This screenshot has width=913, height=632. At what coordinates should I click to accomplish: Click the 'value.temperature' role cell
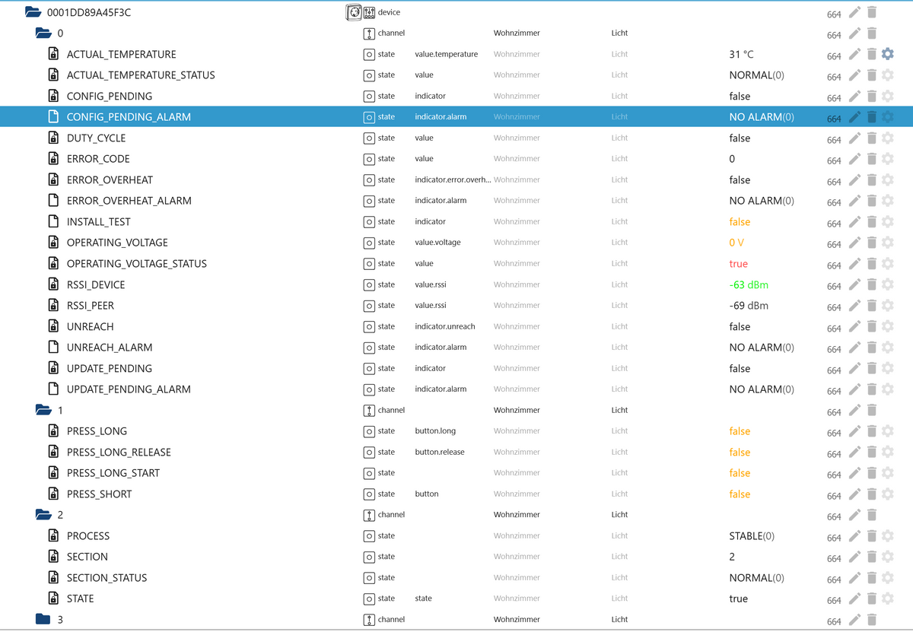tap(446, 54)
